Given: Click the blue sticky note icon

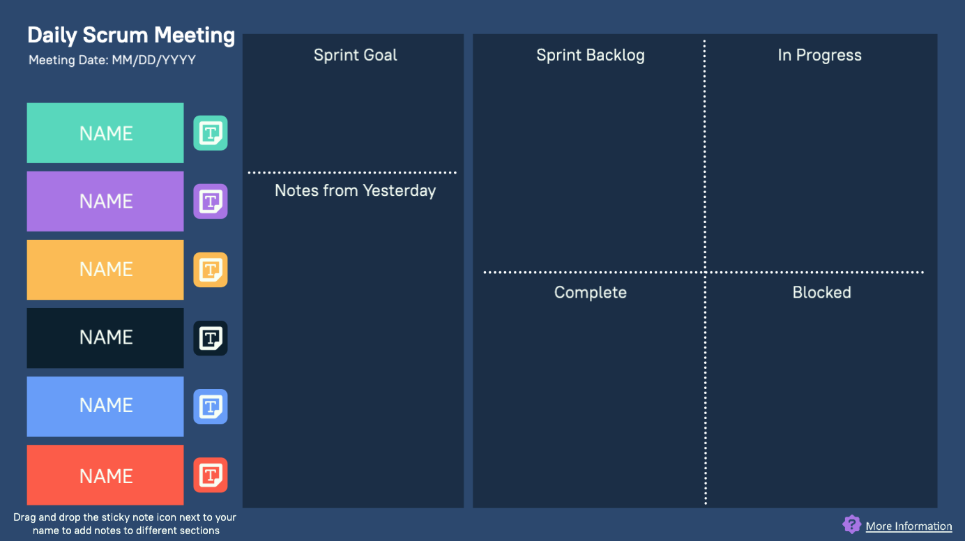Looking at the screenshot, I should (x=210, y=406).
